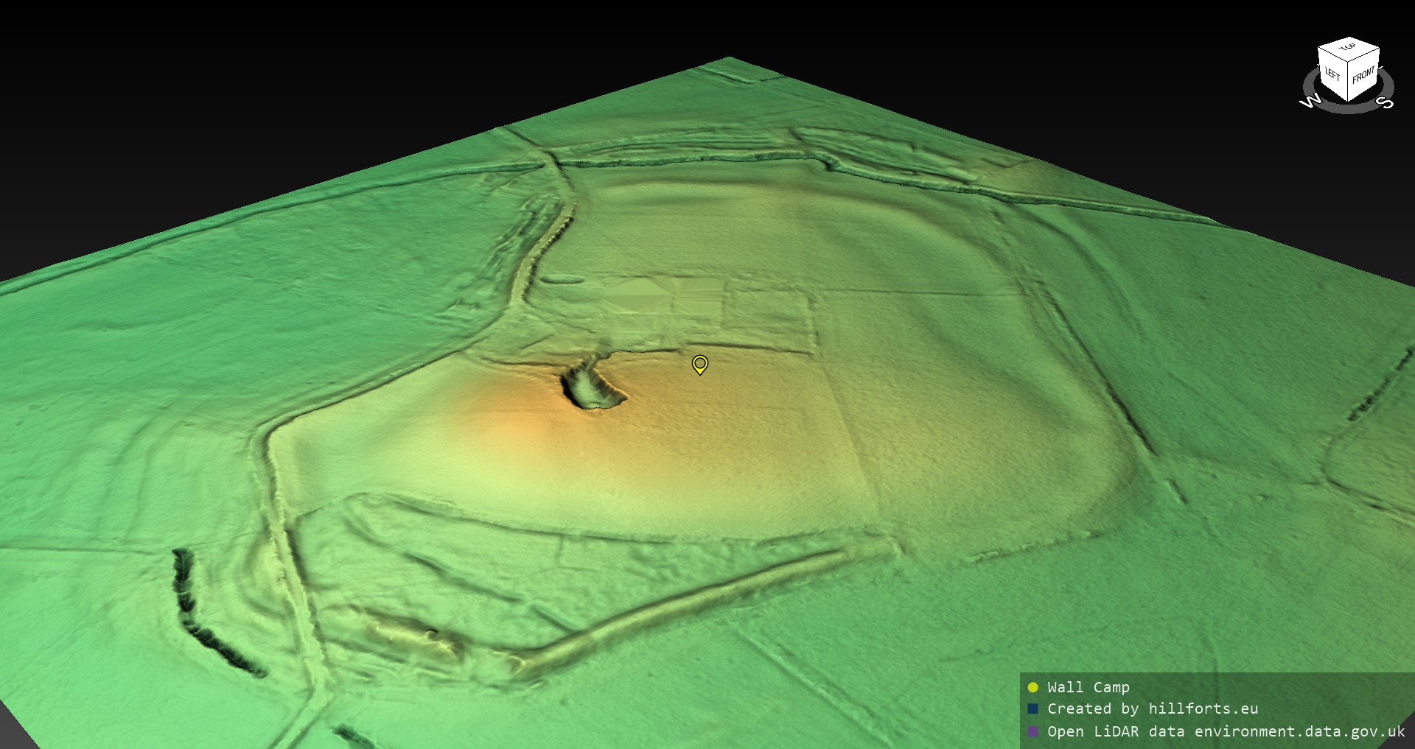This screenshot has height=749, width=1415.
Task: Click the yellow dot beside Wall Camp
Action: coord(1033,687)
